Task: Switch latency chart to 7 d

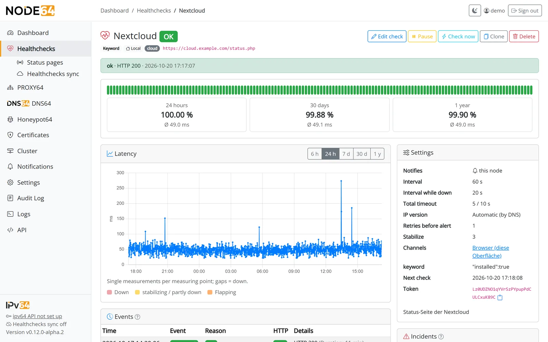Action: pos(346,154)
